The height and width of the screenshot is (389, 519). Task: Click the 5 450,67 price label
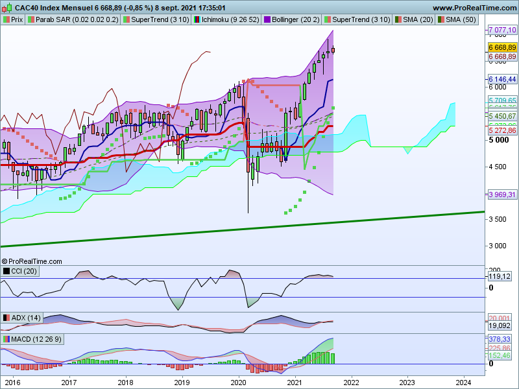click(502, 116)
